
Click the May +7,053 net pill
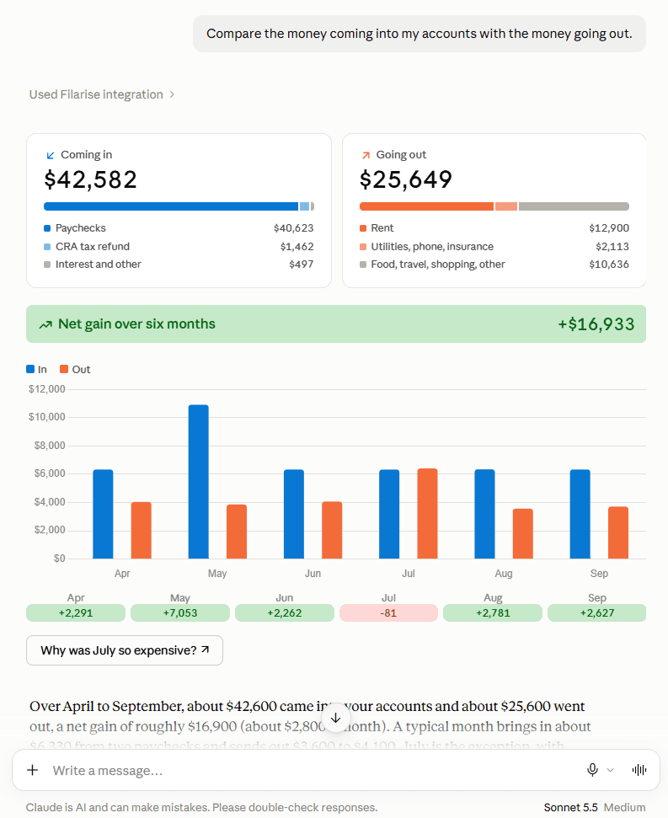click(180, 613)
